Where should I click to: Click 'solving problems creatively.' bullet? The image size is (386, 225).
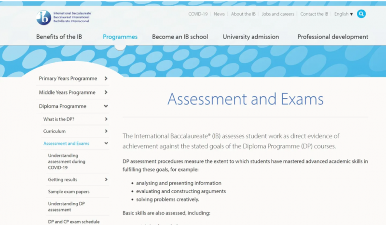click(167, 199)
